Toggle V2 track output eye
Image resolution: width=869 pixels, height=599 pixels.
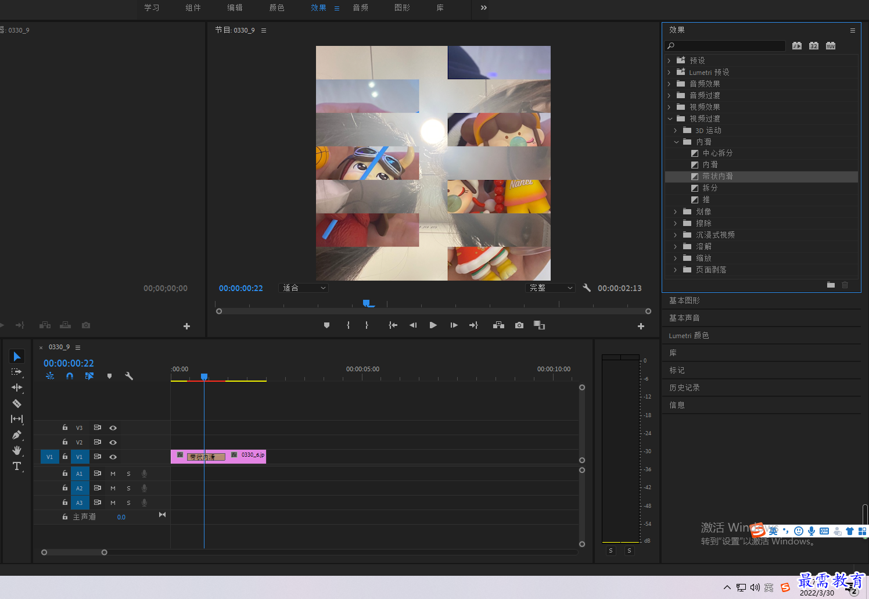(x=113, y=442)
